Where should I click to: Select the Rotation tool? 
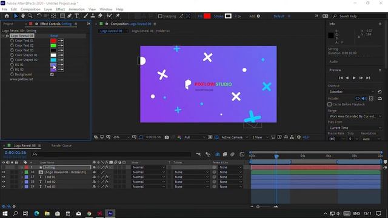tap(39, 16)
